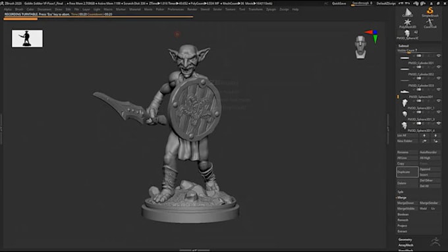Open the Brush menu

coord(19,9)
